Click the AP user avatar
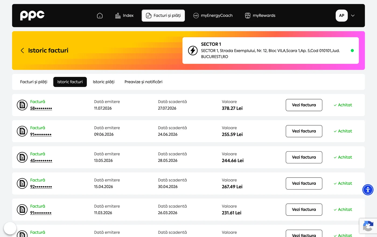 [x=341, y=16]
